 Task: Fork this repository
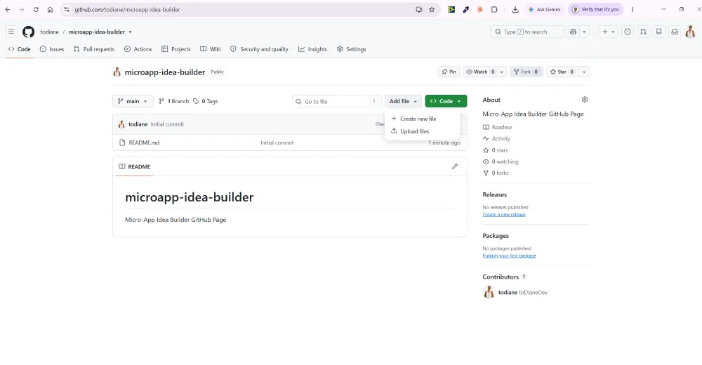(526, 72)
